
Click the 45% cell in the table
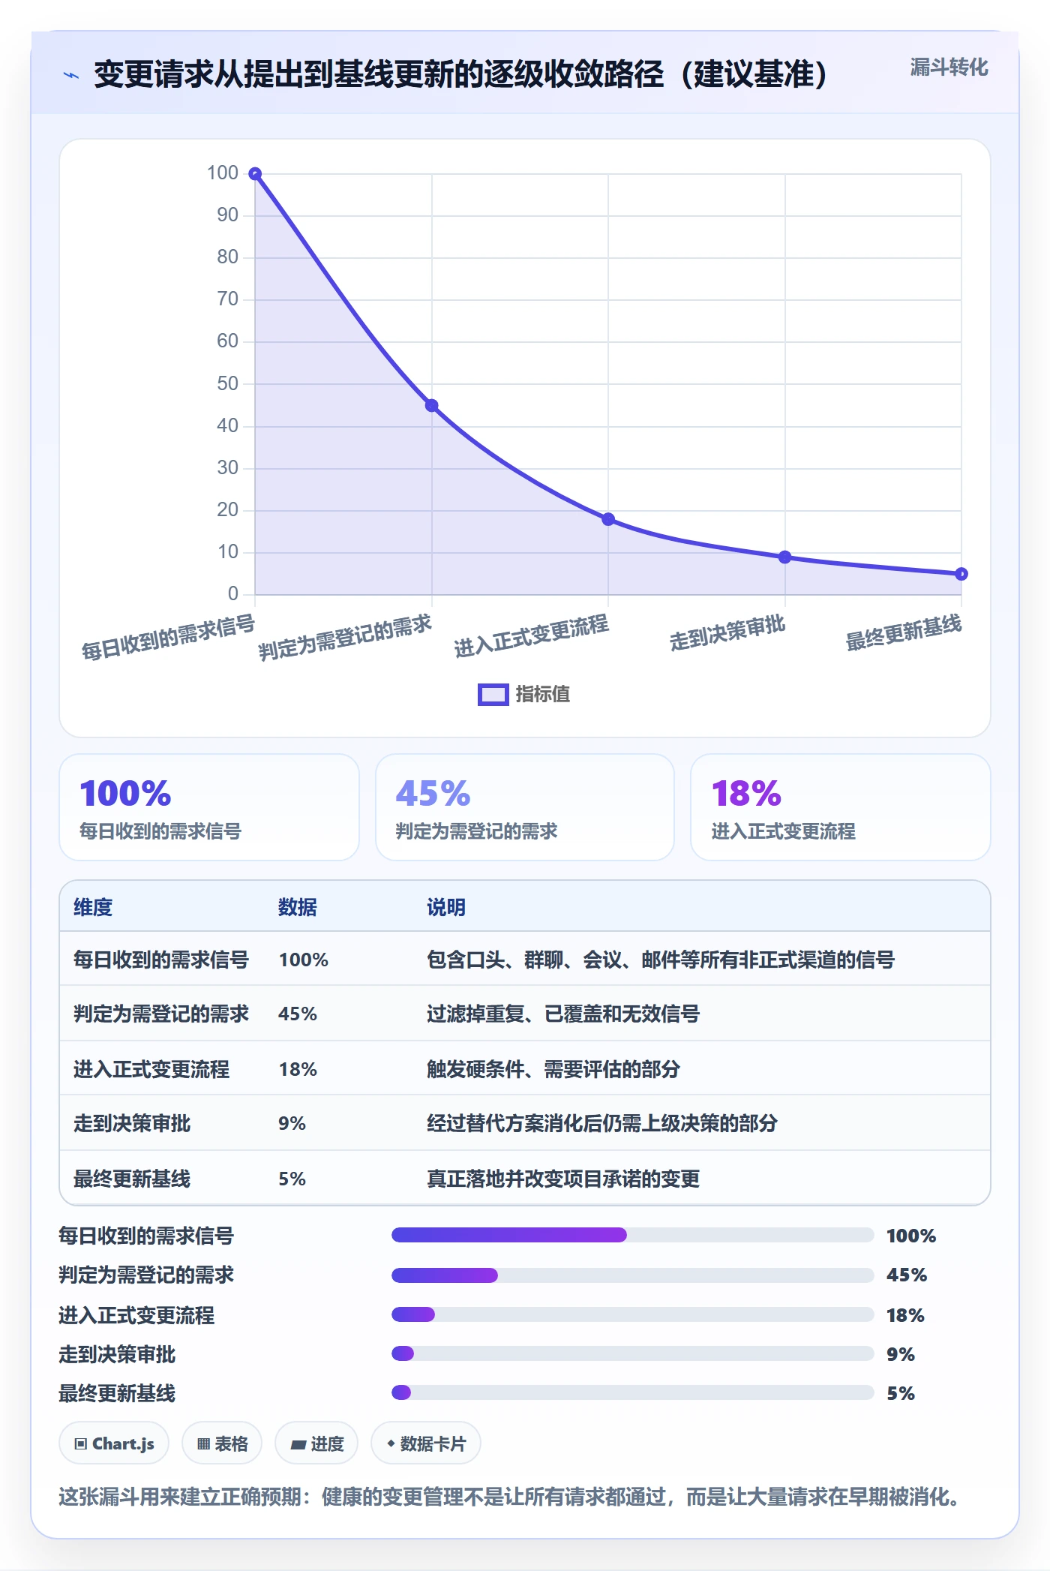click(298, 1014)
